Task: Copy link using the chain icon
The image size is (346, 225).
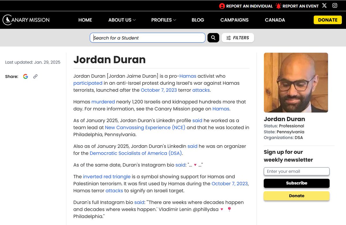Action: click(35, 76)
